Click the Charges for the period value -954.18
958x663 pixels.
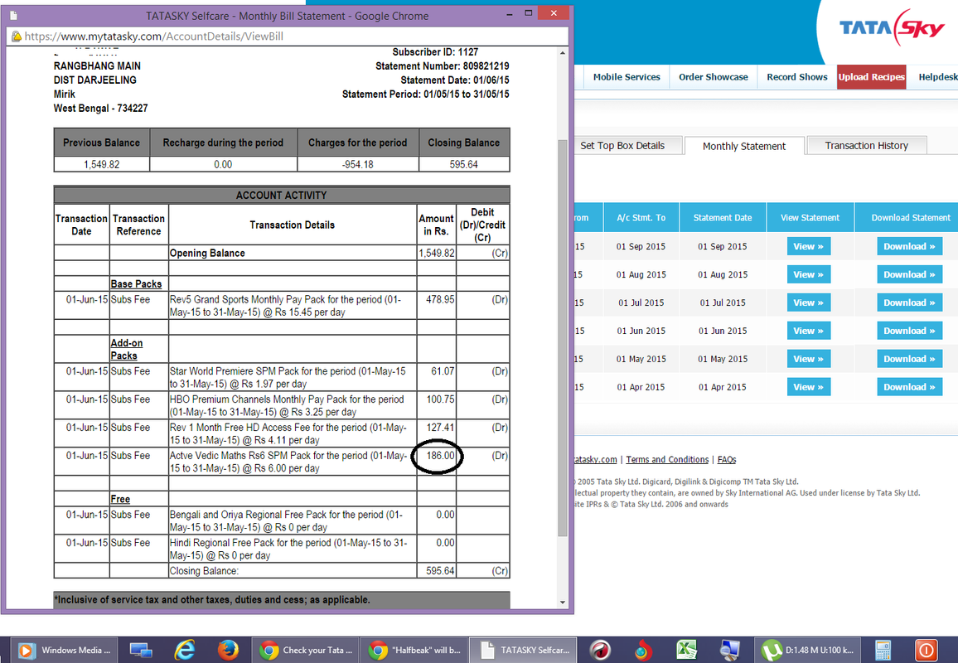[357, 164]
